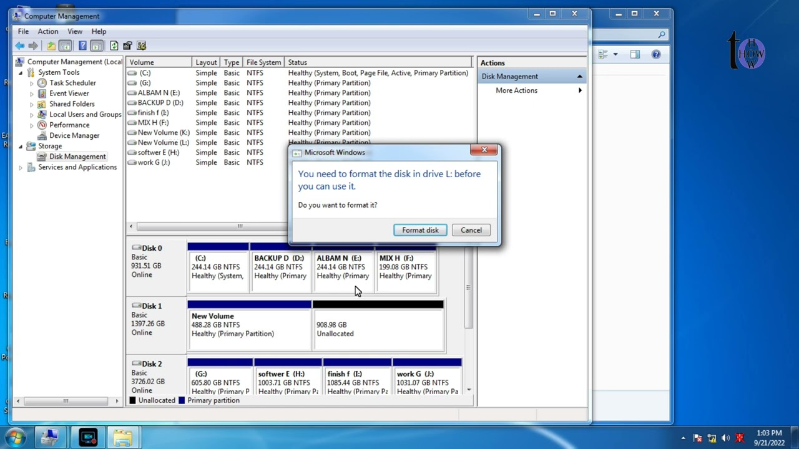The image size is (799, 449).
Task: Click the Forward arrow in the toolbar
Action: [x=33, y=46]
